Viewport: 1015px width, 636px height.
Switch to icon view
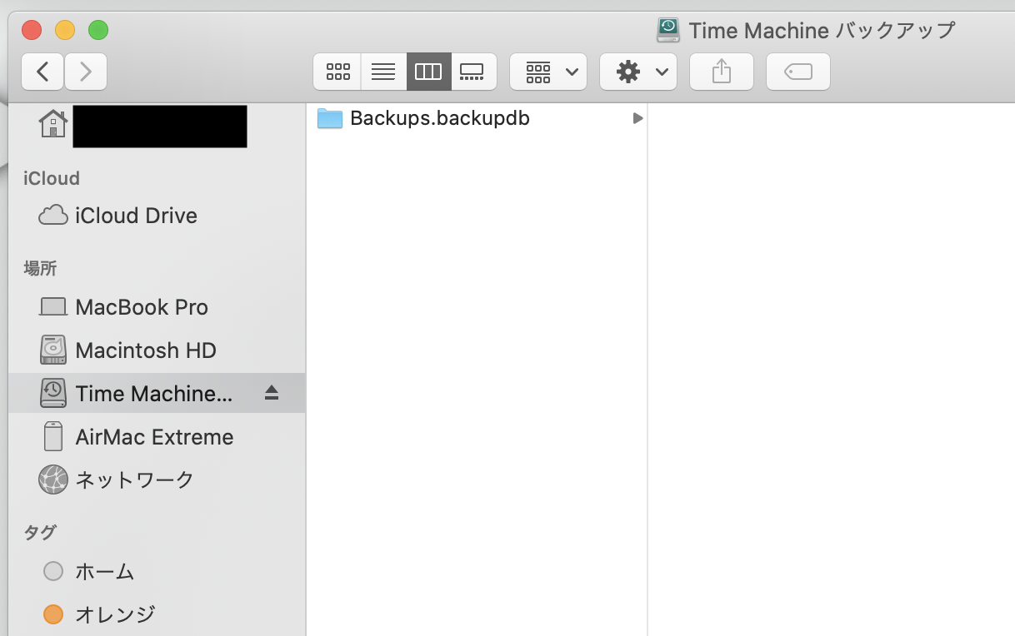click(x=337, y=72)
